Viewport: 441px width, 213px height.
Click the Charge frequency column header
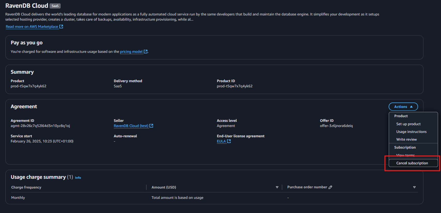pos(26,187)
